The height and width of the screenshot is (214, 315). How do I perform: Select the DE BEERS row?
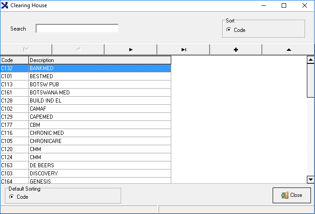click(86, 165)
